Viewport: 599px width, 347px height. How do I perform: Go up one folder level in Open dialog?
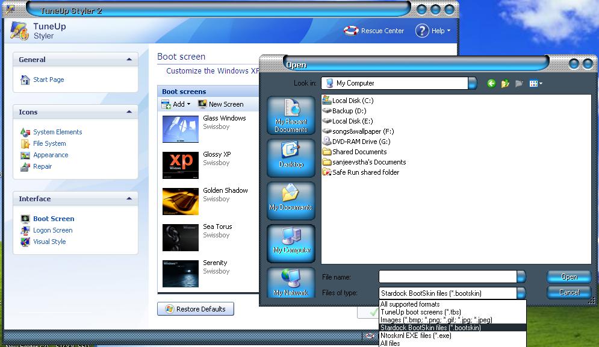click(x=505, y=83)
